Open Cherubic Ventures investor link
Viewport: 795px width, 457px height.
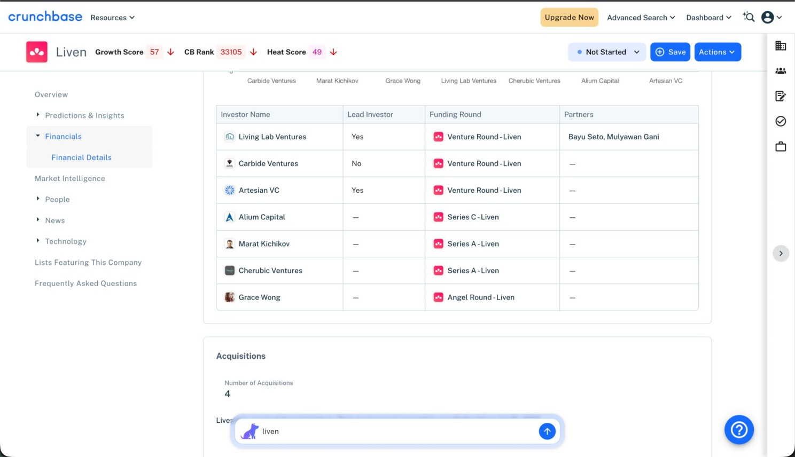270,271
